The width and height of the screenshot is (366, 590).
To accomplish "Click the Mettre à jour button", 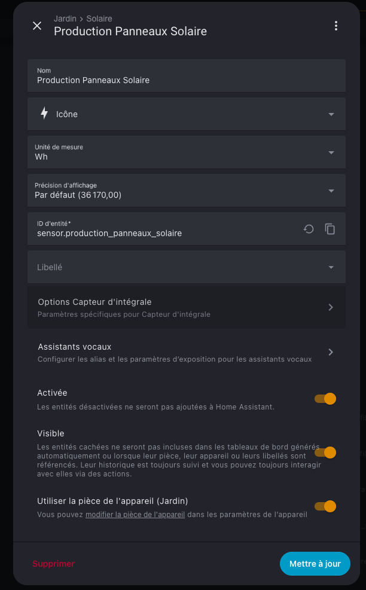I will pos(315,564).
